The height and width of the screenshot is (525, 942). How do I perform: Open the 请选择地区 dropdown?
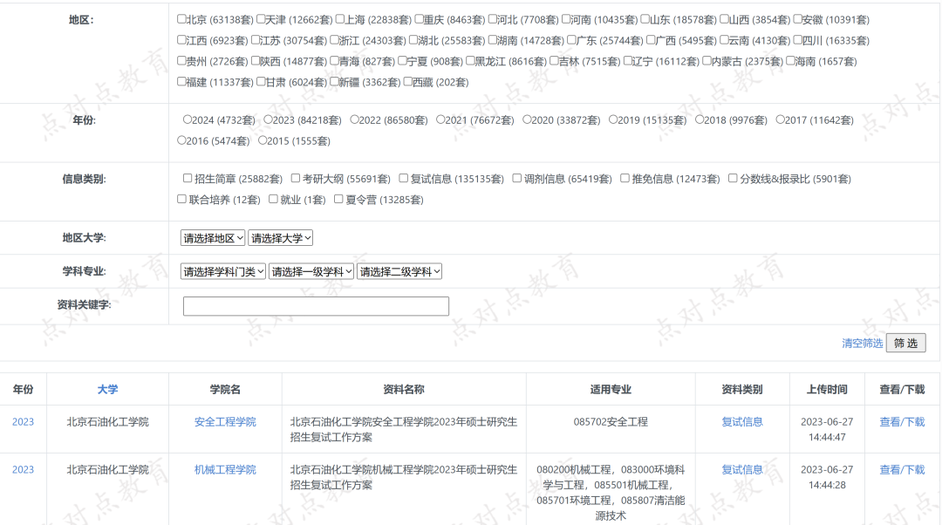[213, 238]
